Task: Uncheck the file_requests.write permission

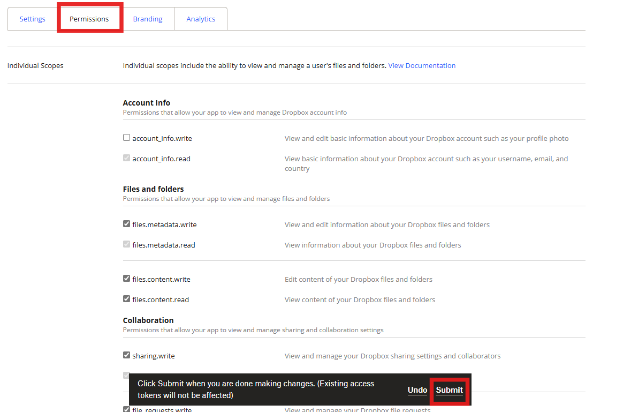Action: 126,409
